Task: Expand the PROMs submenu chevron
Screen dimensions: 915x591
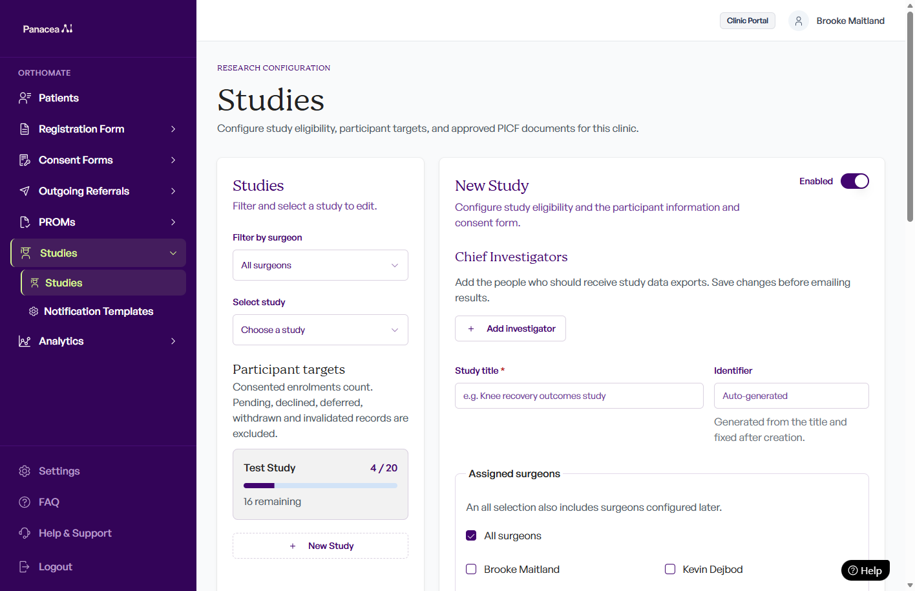Action: pos(173,222)
